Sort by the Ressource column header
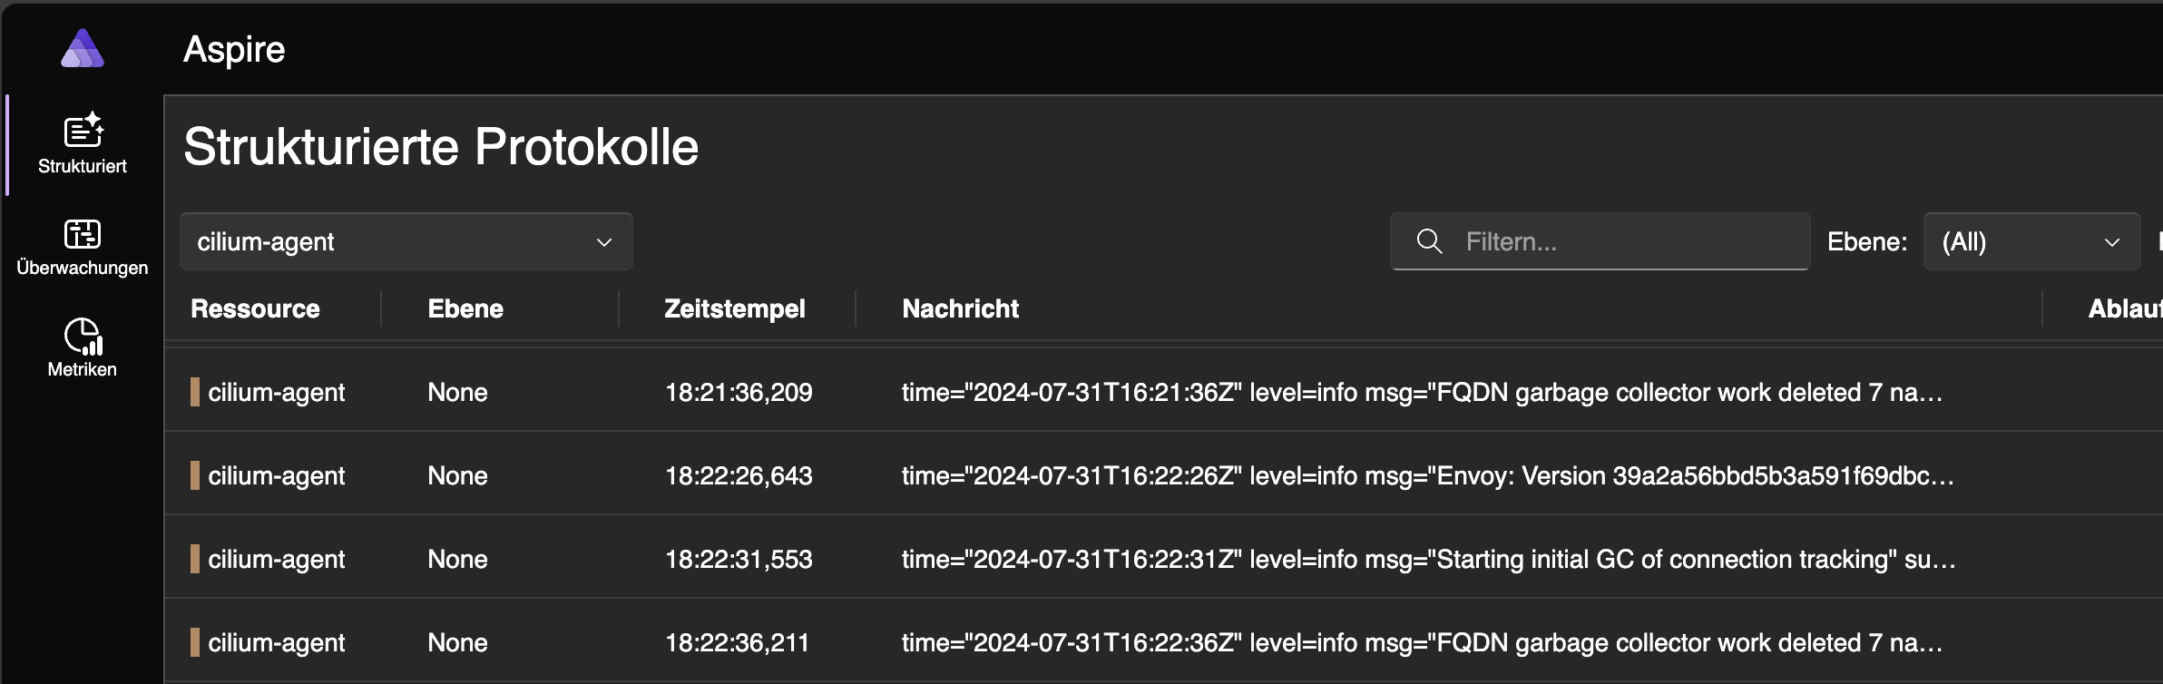The width and height of the screenshot is (2163, 684). [255, 308]
